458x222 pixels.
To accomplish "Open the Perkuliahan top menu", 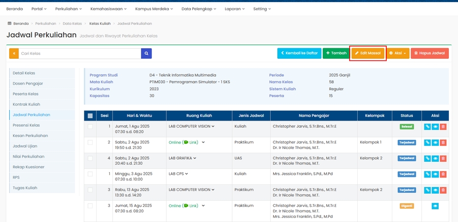I will coord(68,9).
